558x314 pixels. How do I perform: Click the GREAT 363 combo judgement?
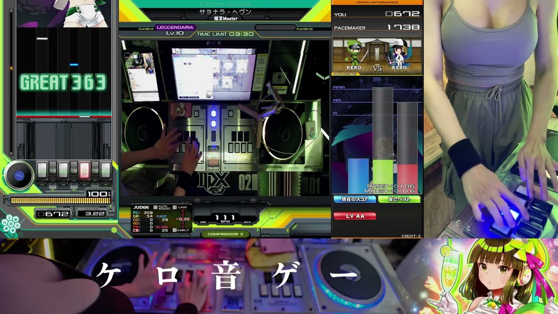pos(63,82)
